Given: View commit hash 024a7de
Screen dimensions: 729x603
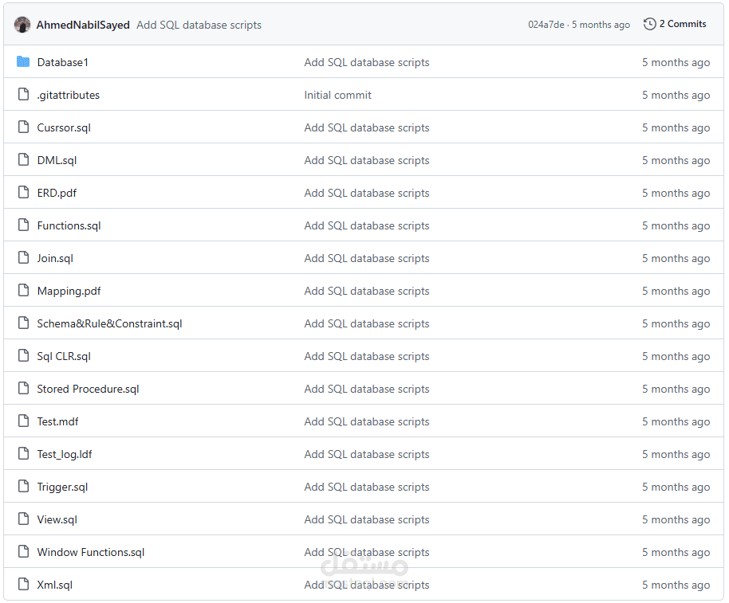Looking at the screenshot, I should pos(546,25).
